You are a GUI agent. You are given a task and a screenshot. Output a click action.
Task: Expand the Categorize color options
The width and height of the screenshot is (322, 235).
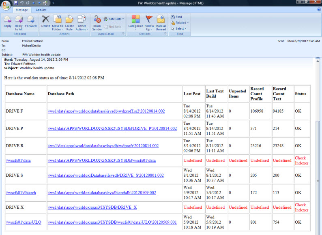pyautogui.click(x=136, y=22)
